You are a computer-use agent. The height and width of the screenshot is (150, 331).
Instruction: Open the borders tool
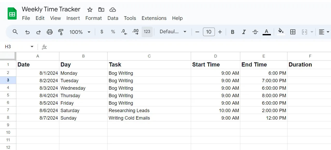pos(293,32)
